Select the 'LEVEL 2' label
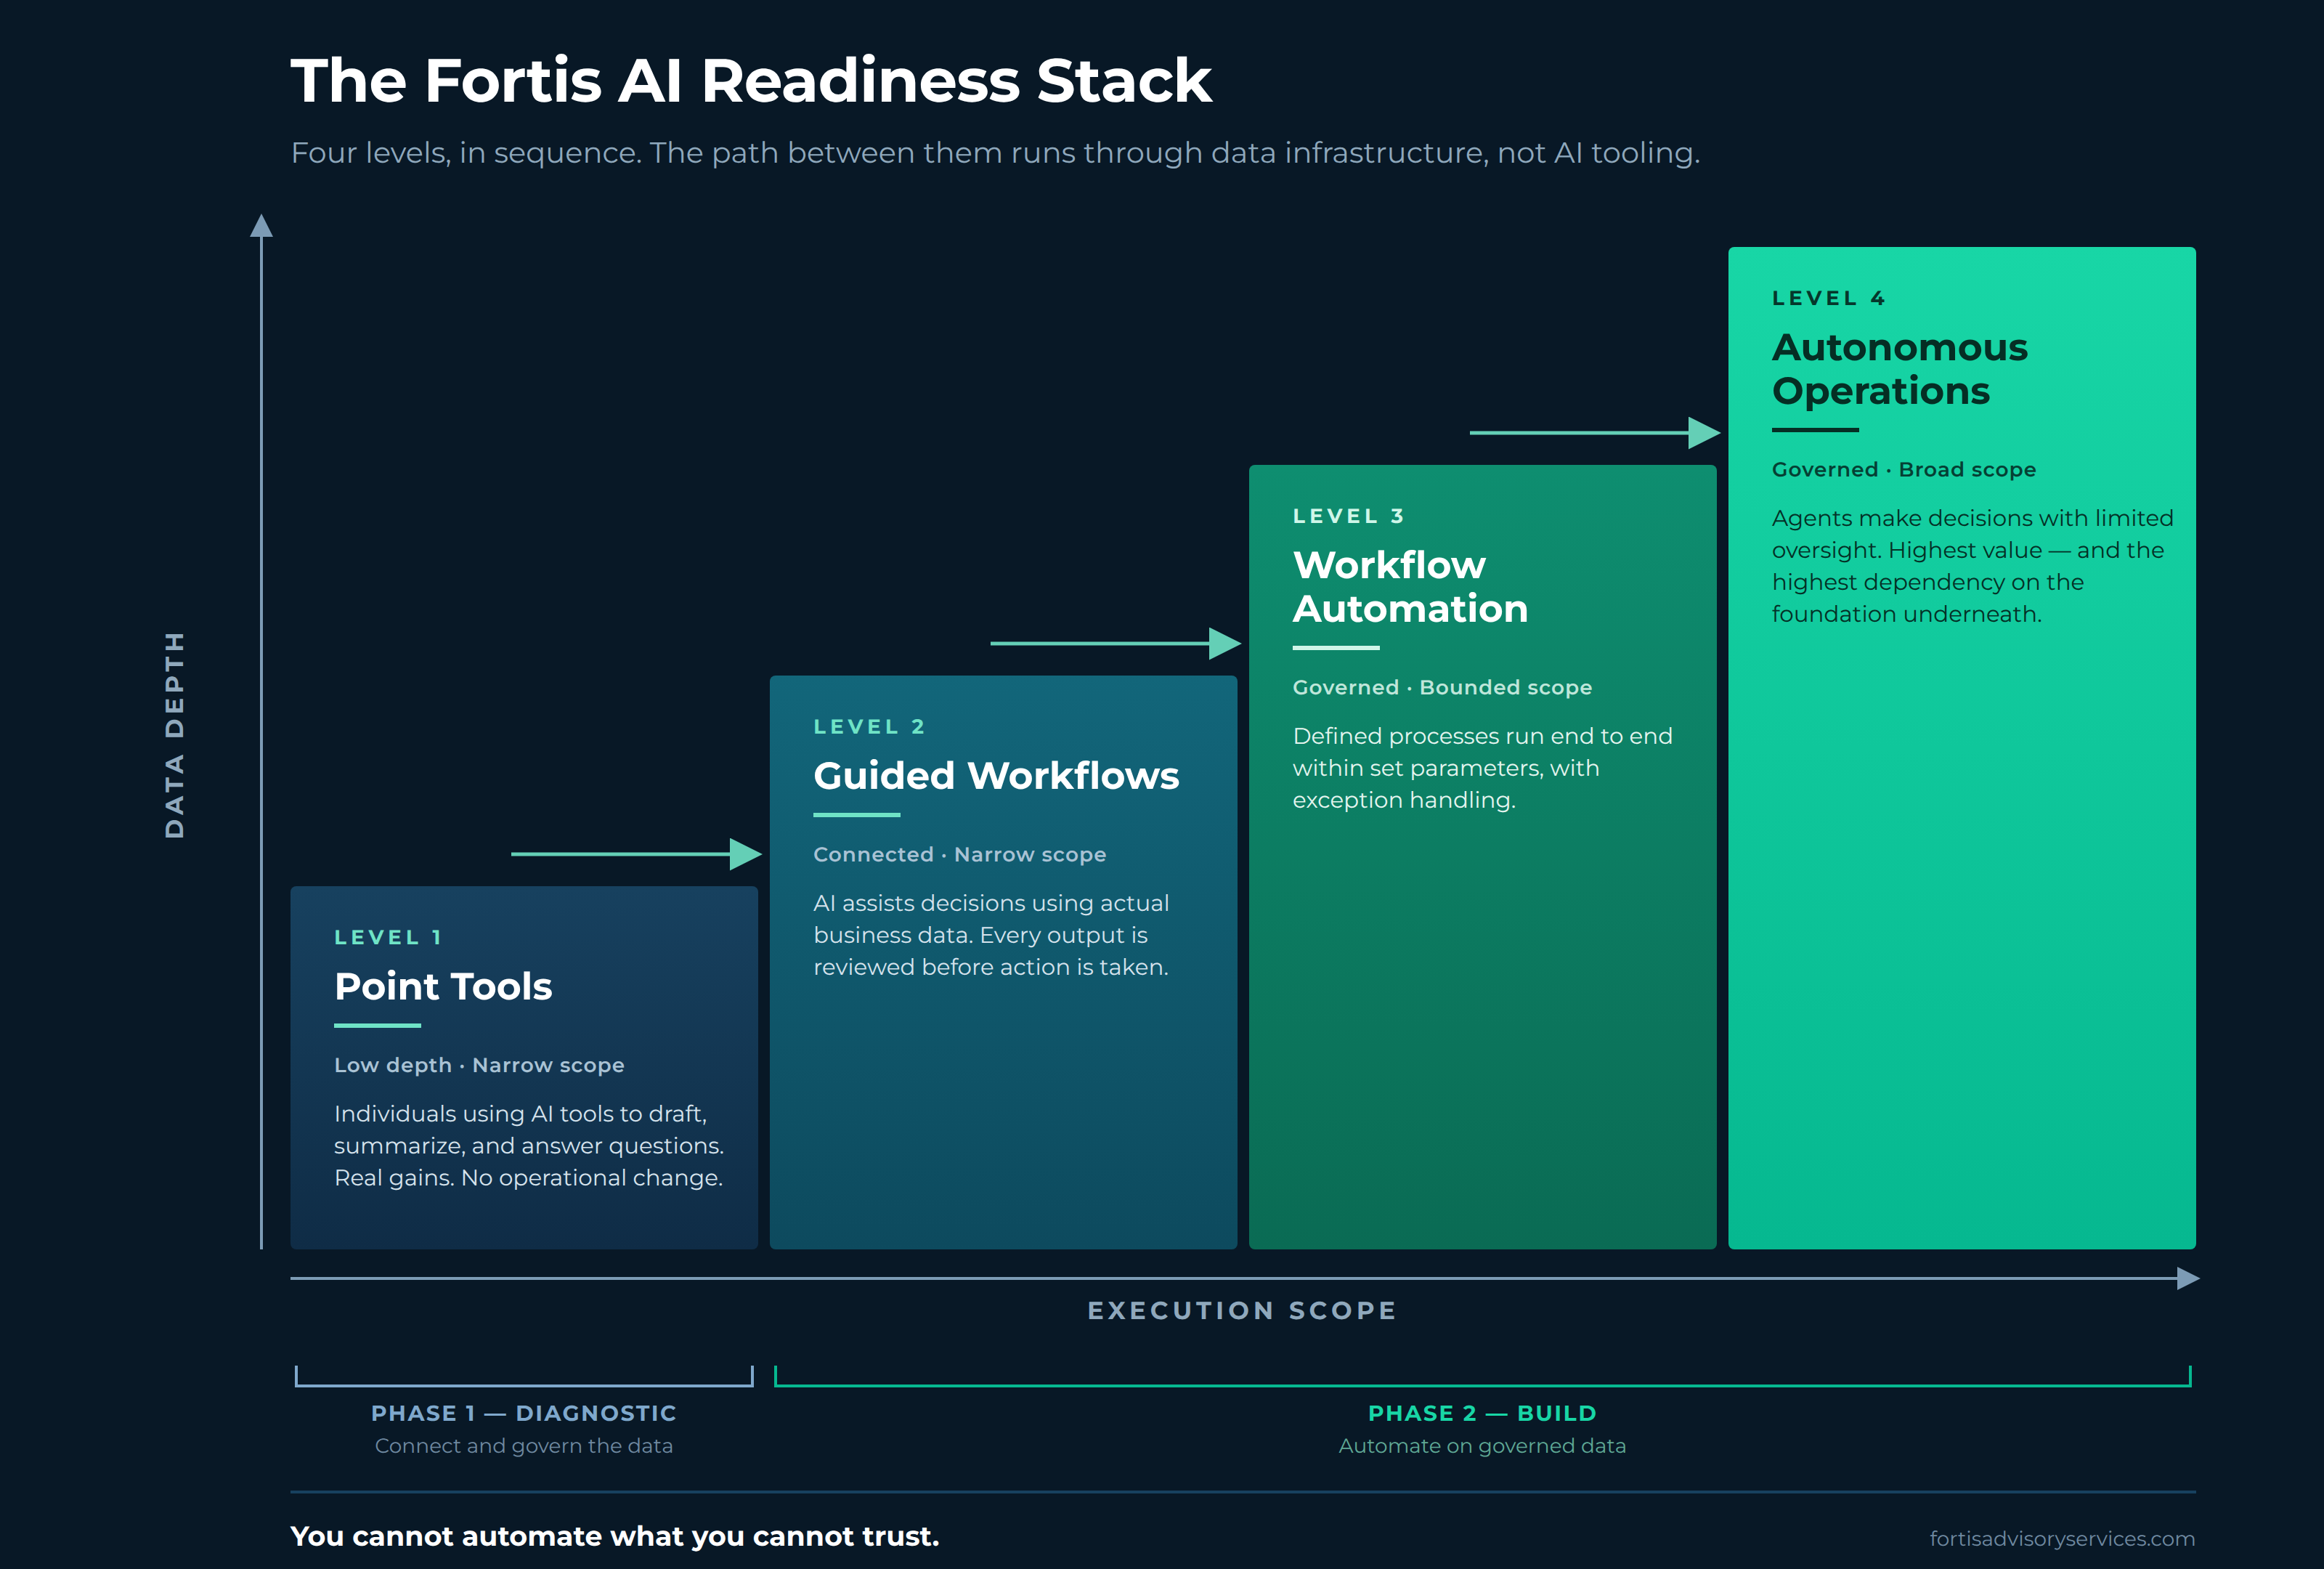The width and height of the screenshot is (2324, 1569). pyautogui.click(x=869, y=727)
